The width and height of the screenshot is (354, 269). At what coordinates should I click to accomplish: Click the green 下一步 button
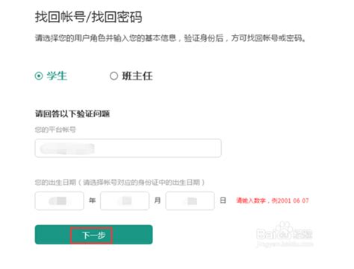pos(93,235)
